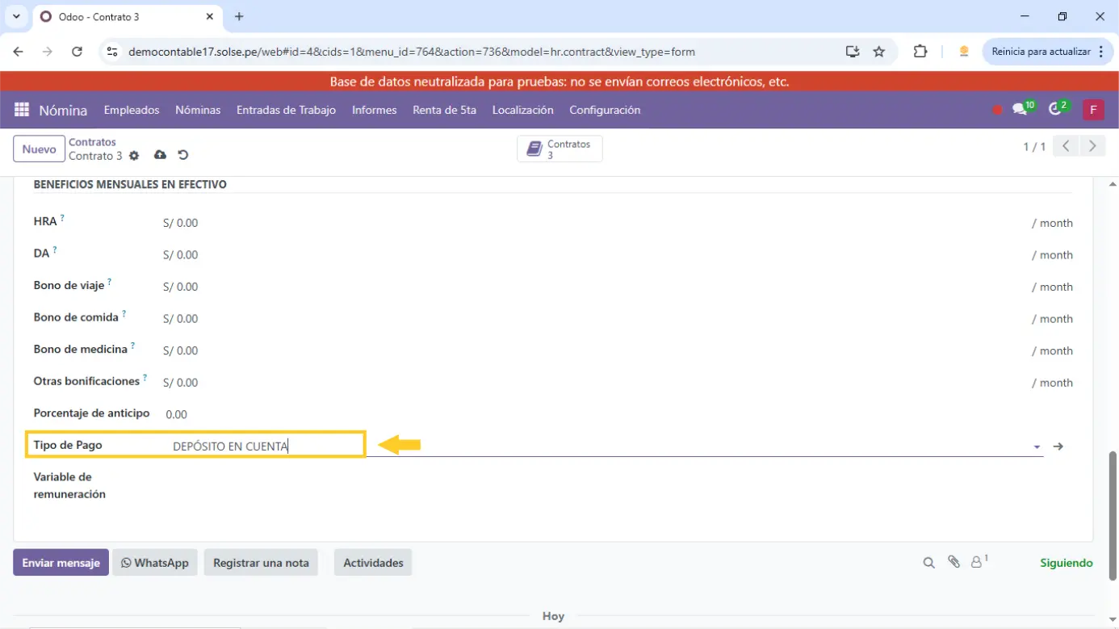Toggle the Siguiendo follow status
1119x629 pixels.
[1066, 563]
